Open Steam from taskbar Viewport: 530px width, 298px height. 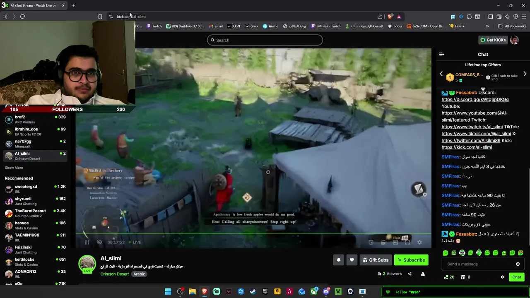(x=253, y=291)
